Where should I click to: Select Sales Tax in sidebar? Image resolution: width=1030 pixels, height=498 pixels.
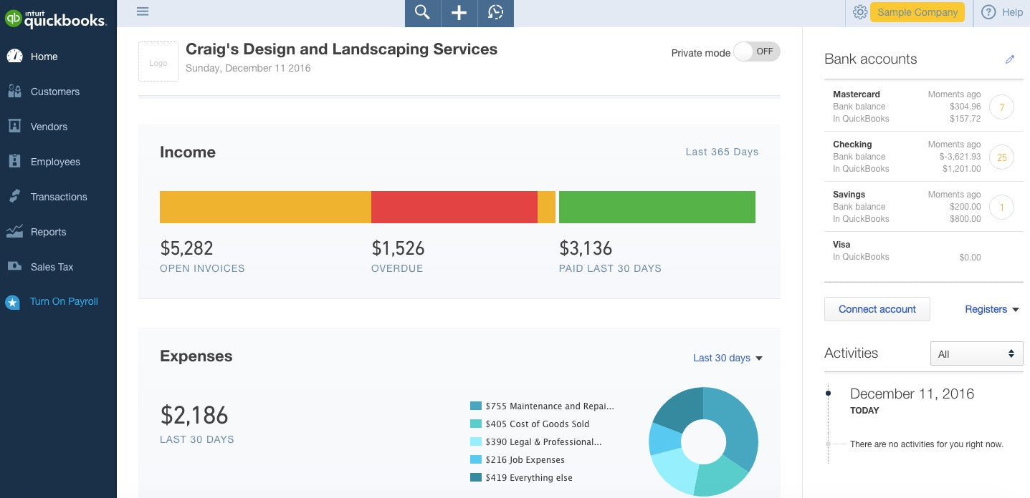coord(52,267)
